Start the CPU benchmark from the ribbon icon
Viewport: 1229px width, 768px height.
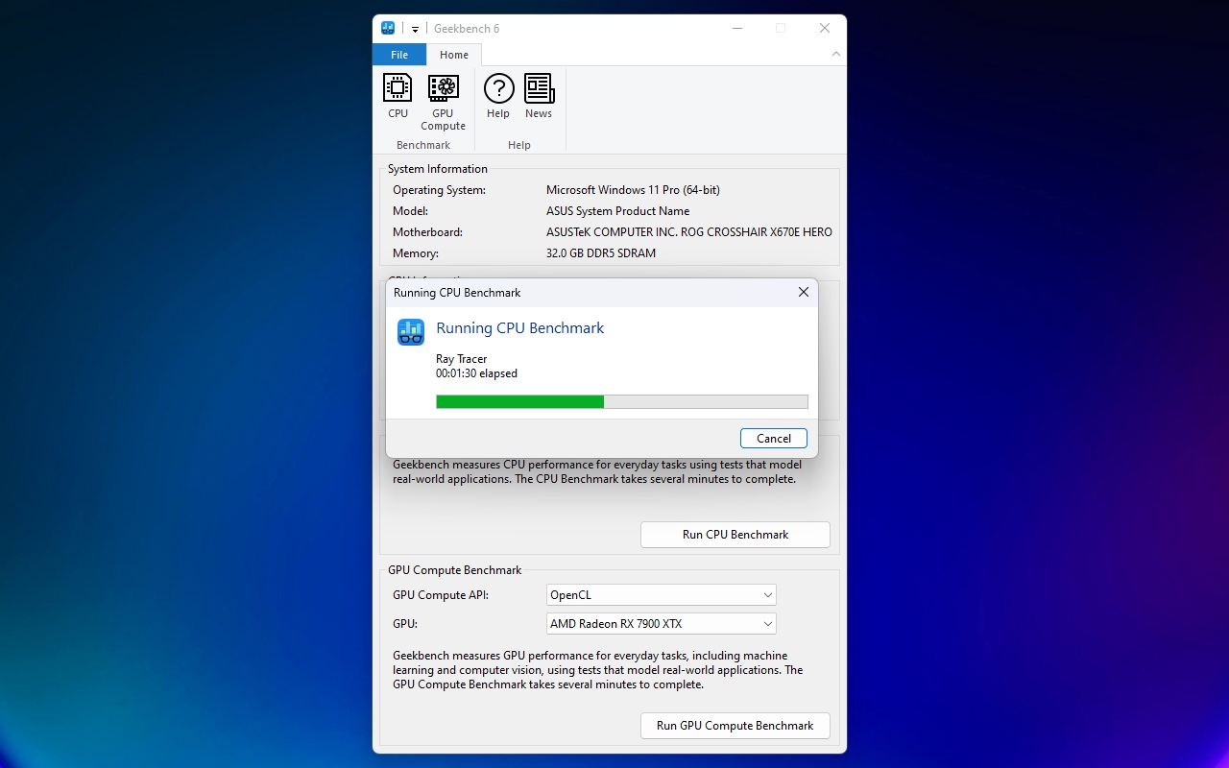(398, 97)
